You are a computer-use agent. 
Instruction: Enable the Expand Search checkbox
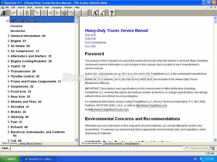coord(187,148)
